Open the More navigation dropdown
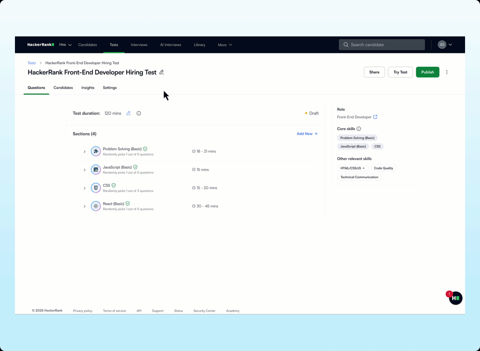Screen dimensions: 480x351 (225, 45)
